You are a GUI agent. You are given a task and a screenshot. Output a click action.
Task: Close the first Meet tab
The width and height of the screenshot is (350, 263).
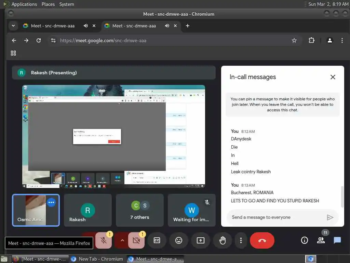pos(94,26)
